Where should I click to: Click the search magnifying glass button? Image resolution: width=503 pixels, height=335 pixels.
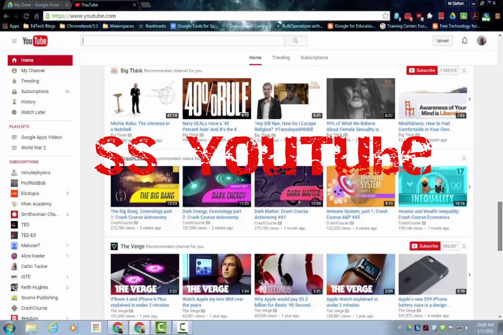[x=296, y=41]
